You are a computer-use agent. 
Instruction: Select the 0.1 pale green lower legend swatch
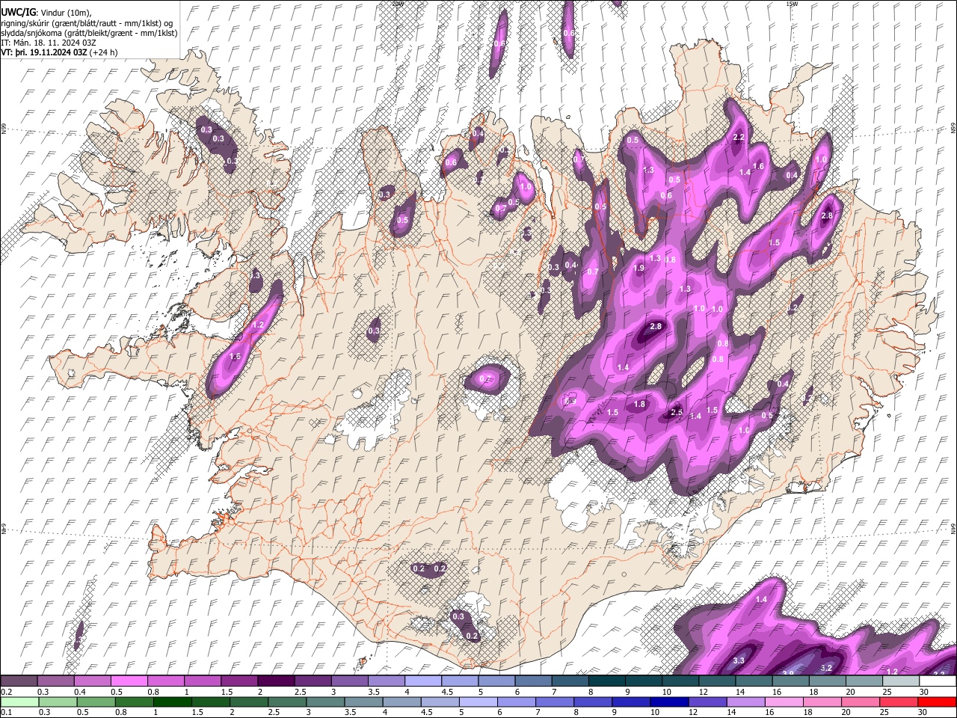pyautogui.click(x=19, y=702)
